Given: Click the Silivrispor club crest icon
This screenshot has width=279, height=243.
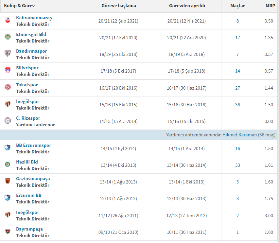Looking at the screenshot, I should pos(8,71).
